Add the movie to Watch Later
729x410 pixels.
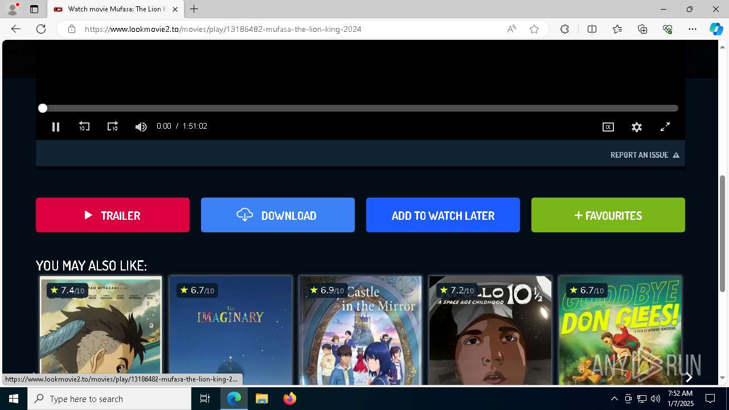(443, 215)
